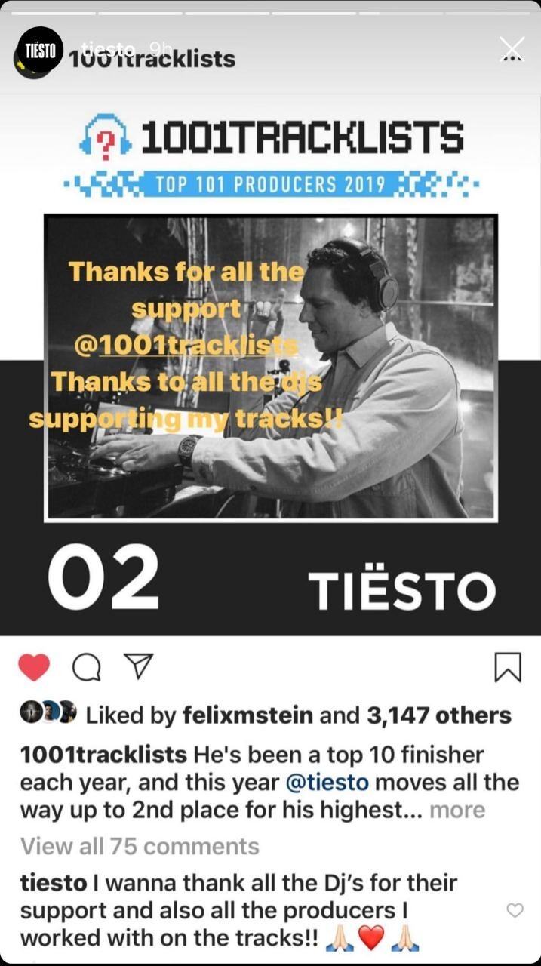Open Tiësto profile avatar at top
Screen dimensions: 541x966
point(39,50)
